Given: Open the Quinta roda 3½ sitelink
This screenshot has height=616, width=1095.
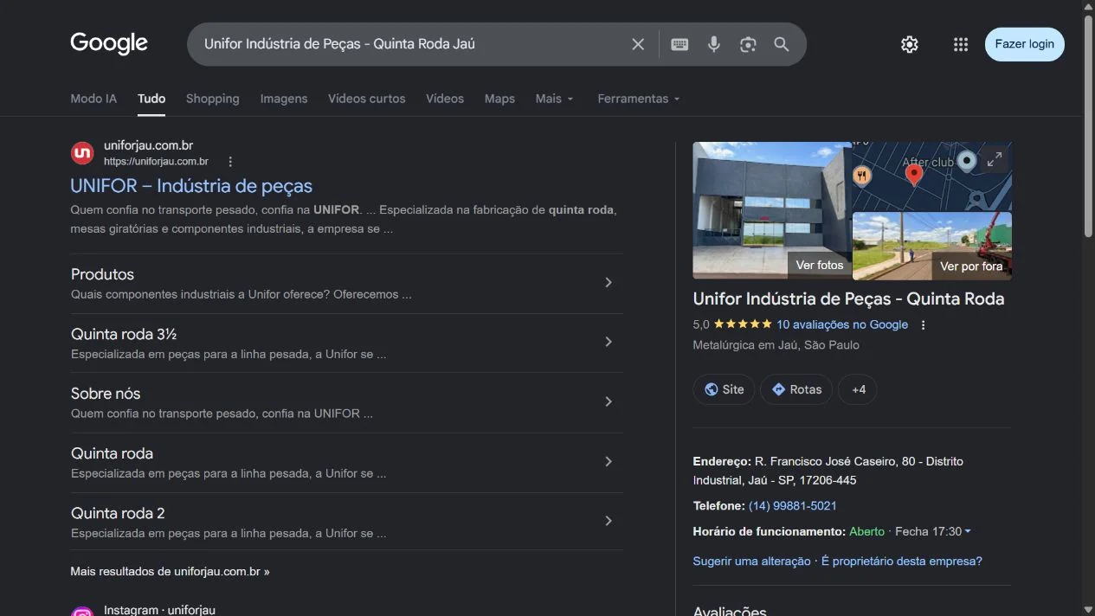Looking at the screenshot, I should (x=124, y=334).
